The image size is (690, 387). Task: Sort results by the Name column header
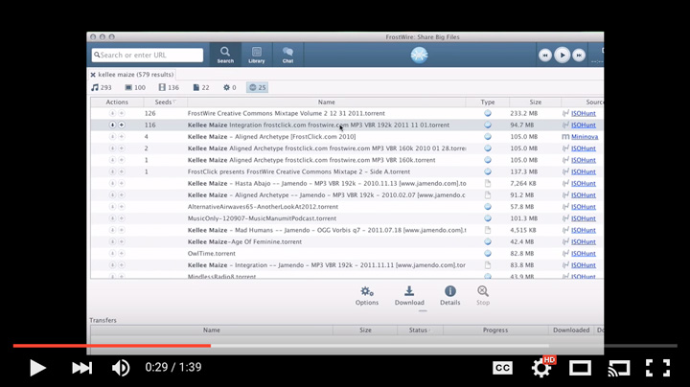point(326,102)
